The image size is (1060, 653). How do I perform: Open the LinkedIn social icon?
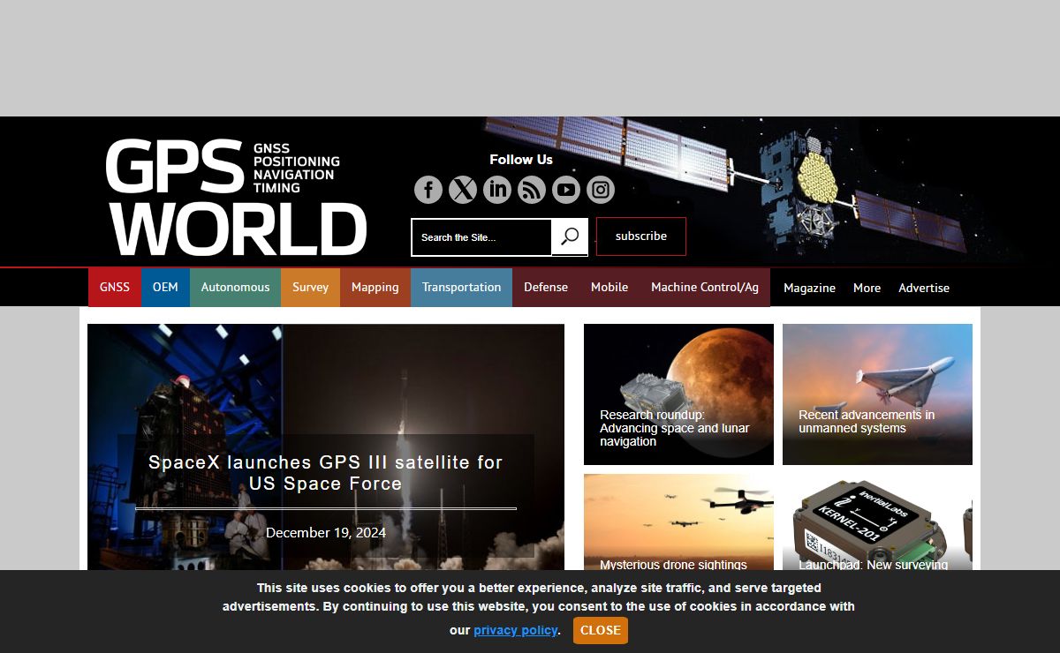497,190
